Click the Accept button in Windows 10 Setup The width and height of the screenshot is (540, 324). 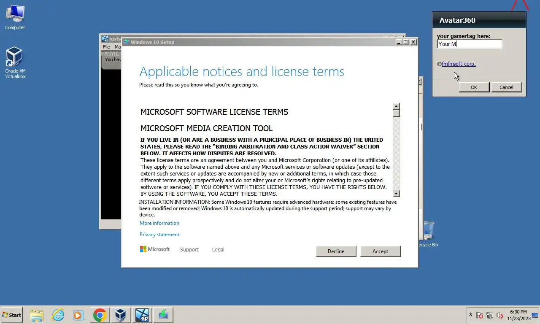(x=380, y=251)
